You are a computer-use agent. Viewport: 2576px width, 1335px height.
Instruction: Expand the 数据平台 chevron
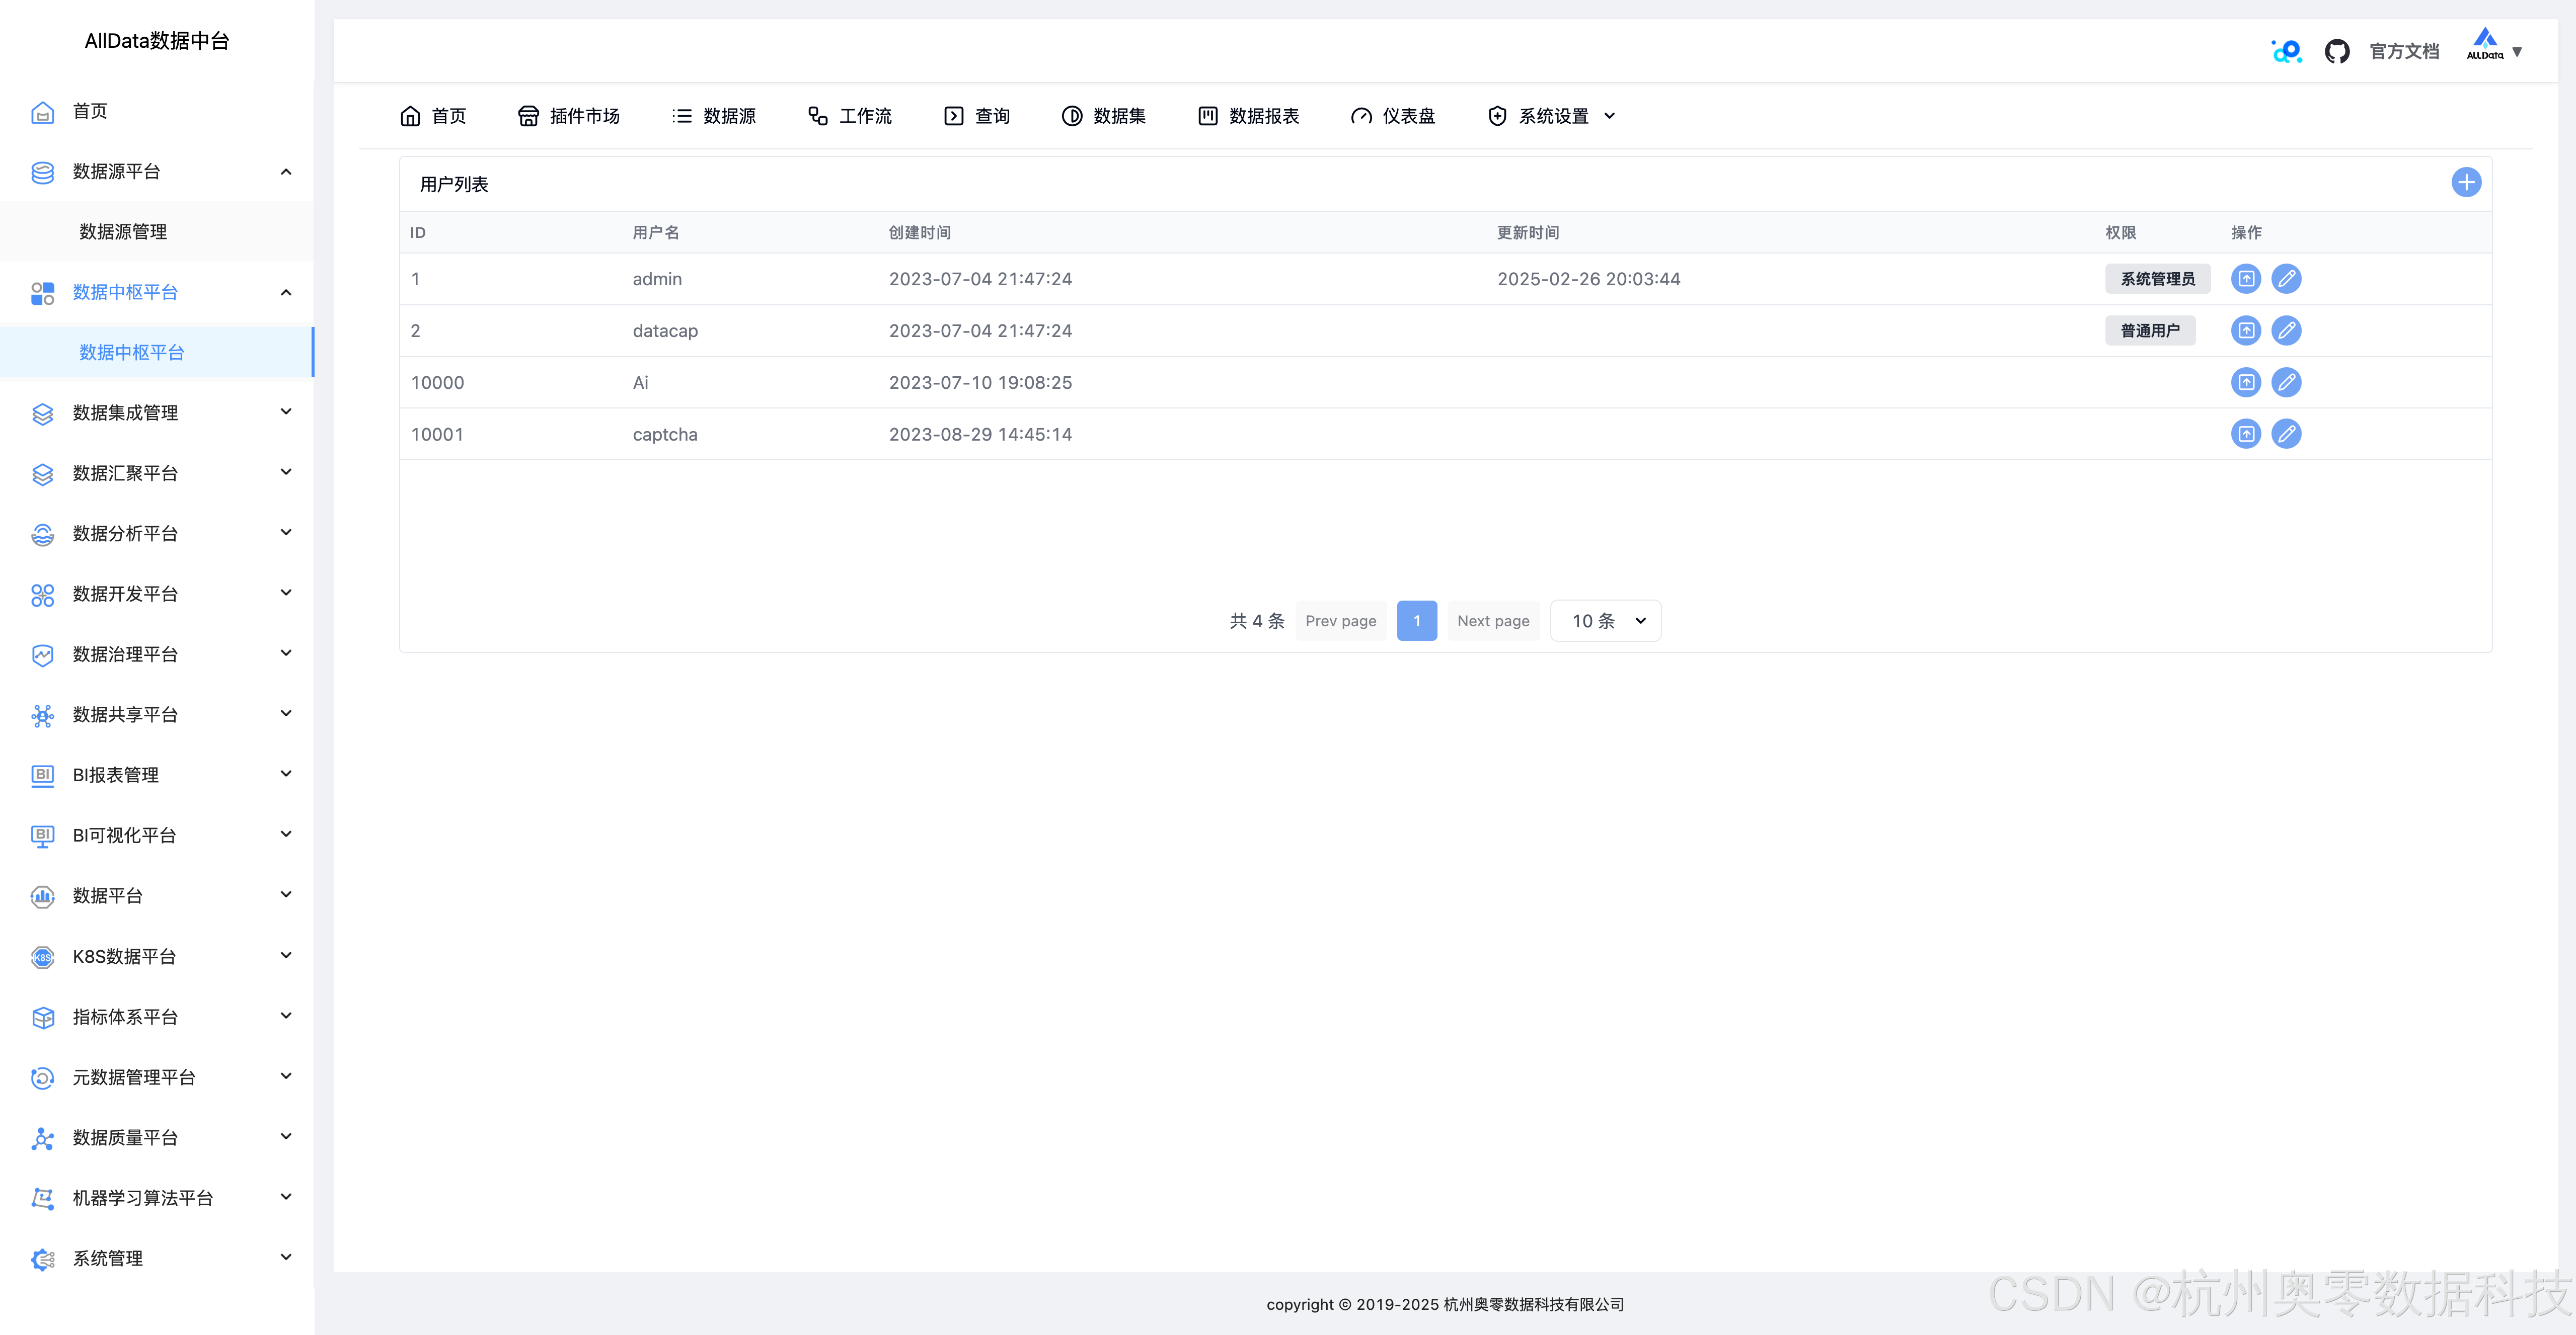(x=286, y=895)
